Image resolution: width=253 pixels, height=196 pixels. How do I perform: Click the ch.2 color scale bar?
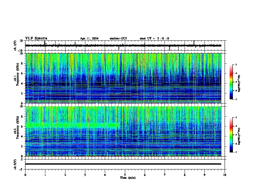click(231, 135)
